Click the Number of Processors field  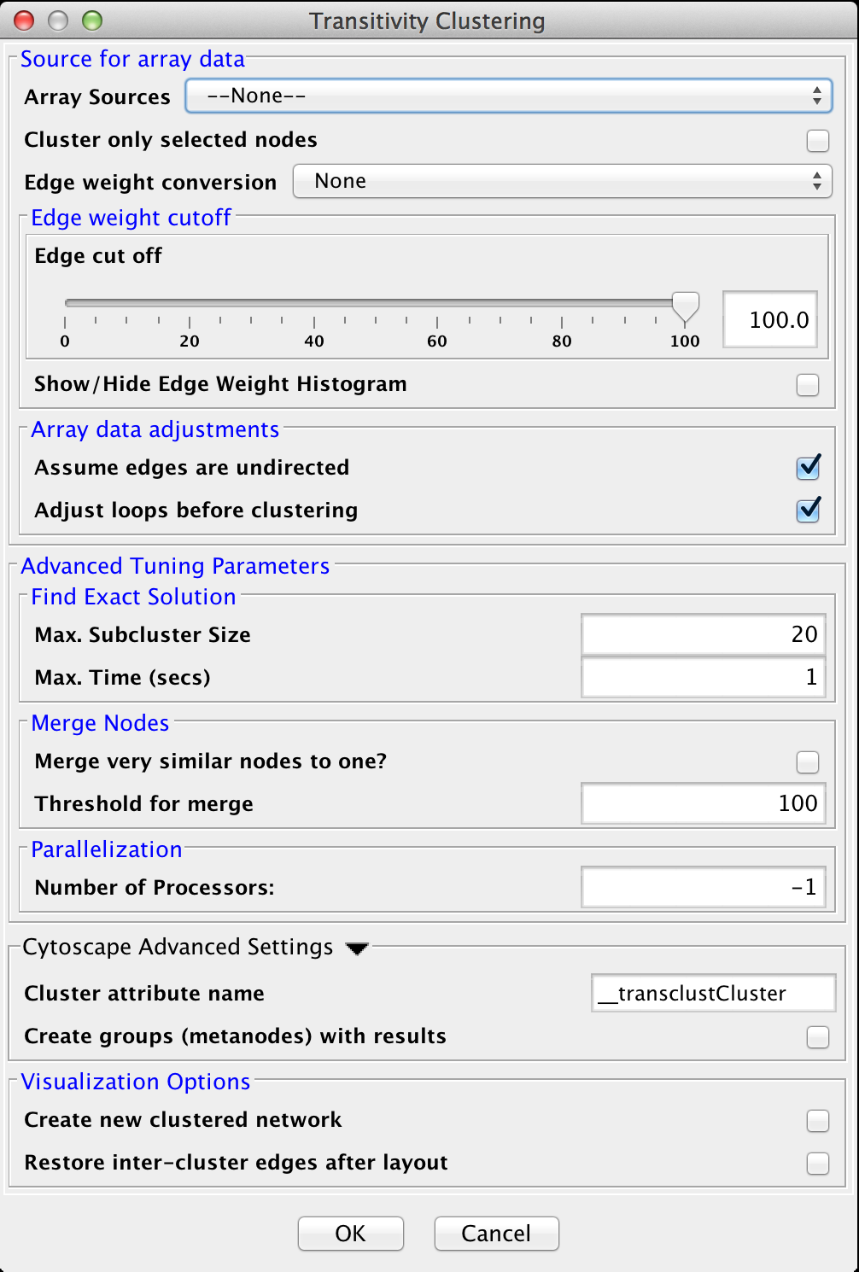point(703,887)
